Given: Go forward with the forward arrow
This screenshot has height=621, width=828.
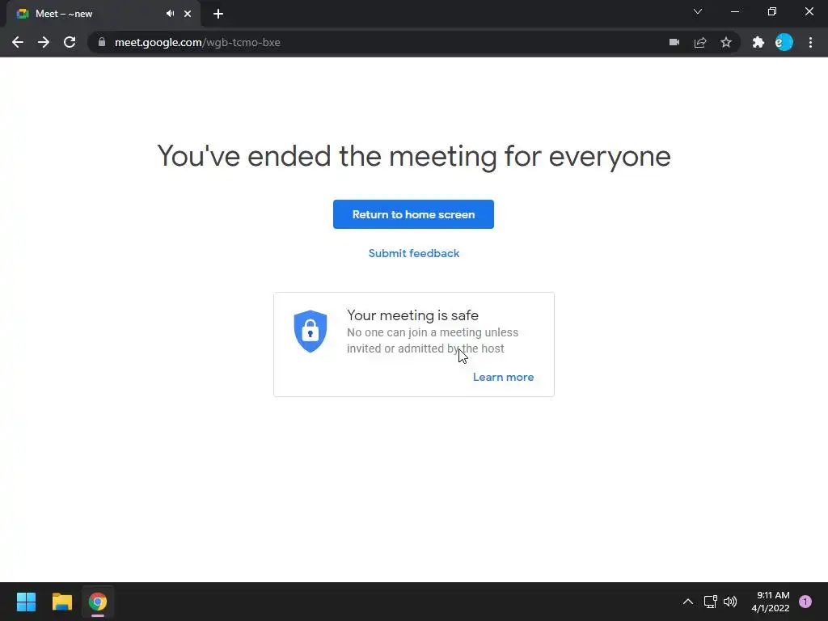Looking at the screenshot, I should click(x=44, y=42).
